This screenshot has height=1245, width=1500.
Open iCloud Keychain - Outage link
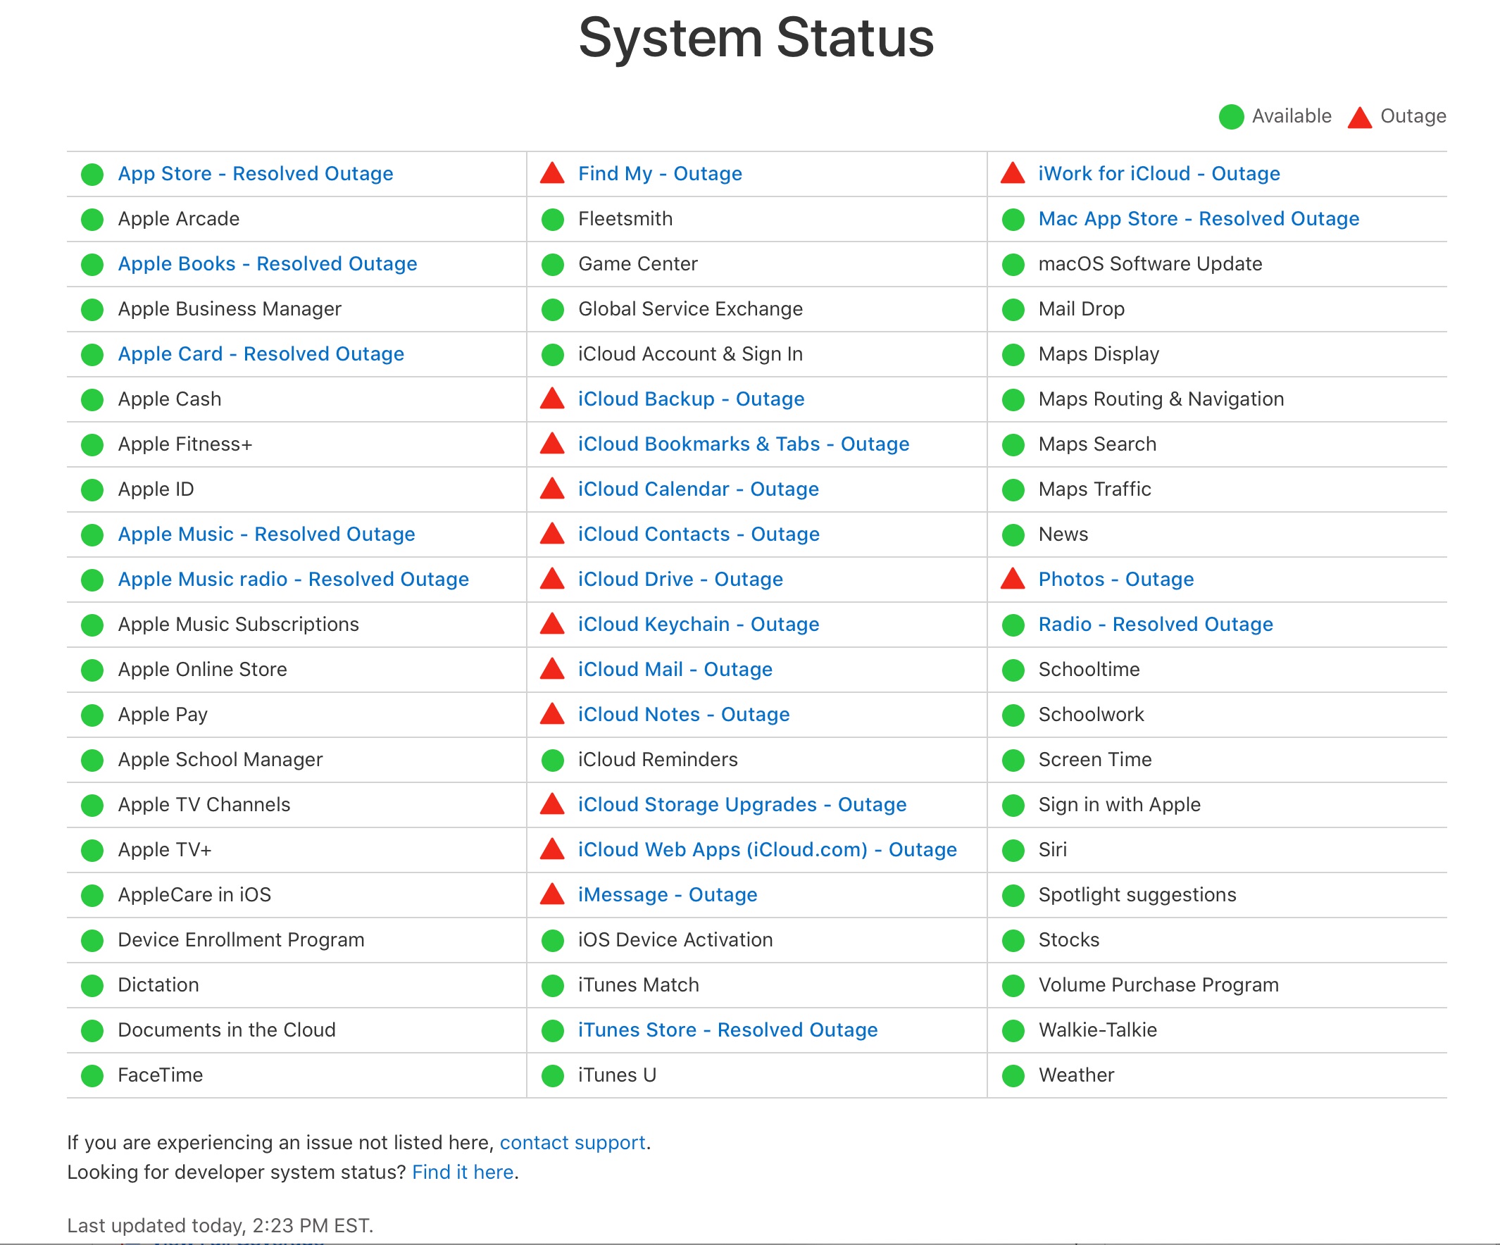[699, 625]
